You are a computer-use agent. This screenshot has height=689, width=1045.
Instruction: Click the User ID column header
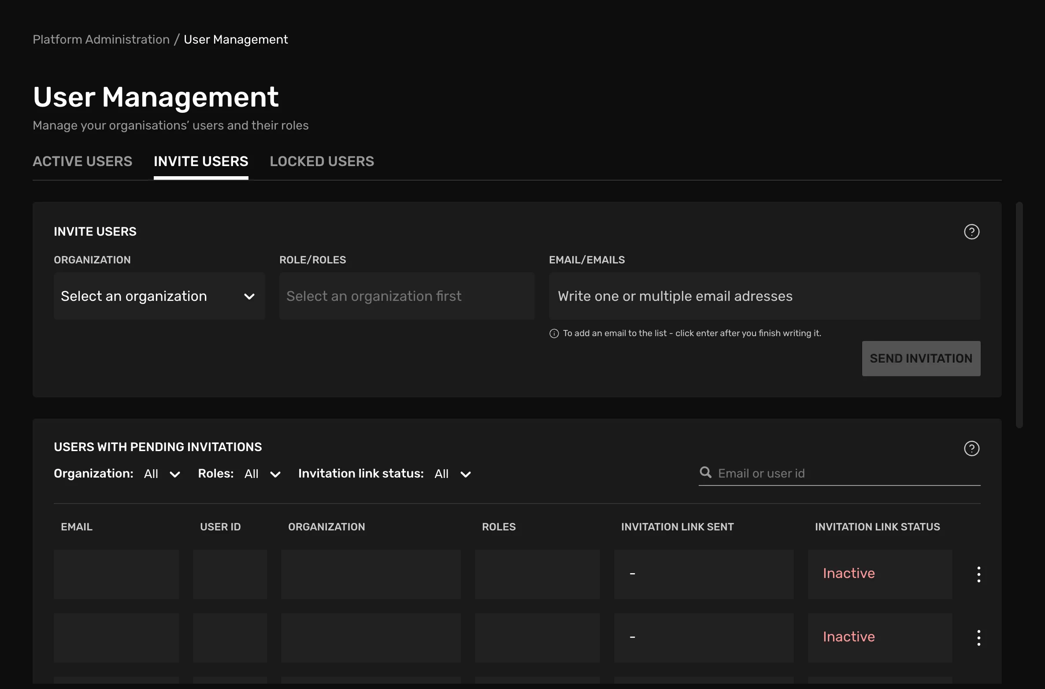point(220,527)
